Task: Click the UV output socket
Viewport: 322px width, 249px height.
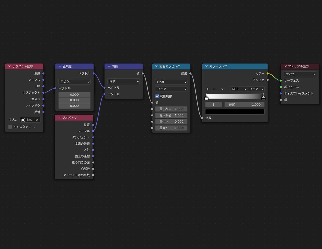Action: coord(43,86)
